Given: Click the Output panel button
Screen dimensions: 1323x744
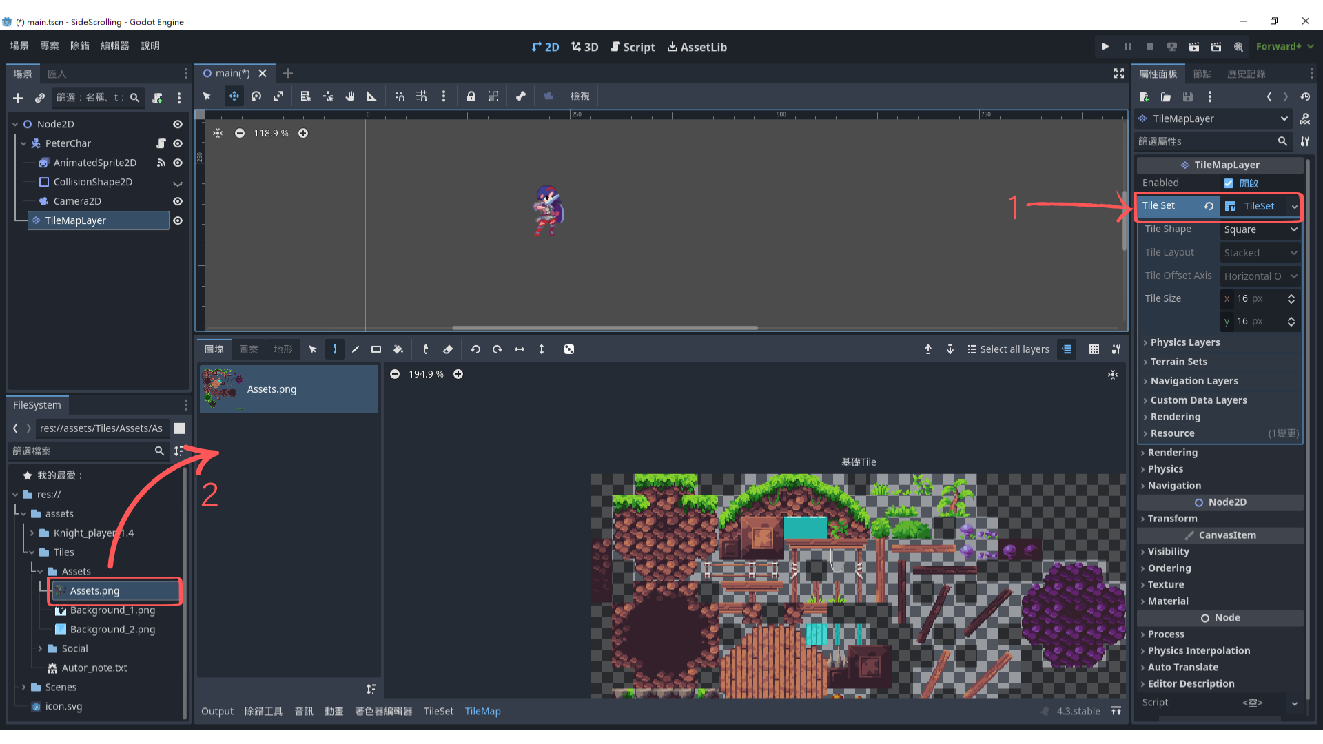Looking at the screenshot, I should click(x=217, y=711).
